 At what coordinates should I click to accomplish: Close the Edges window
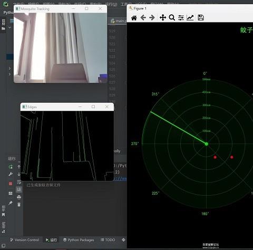pos(107,107)
